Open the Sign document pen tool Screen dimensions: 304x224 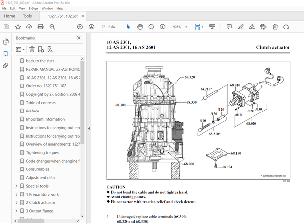click(x=252, y=27)
